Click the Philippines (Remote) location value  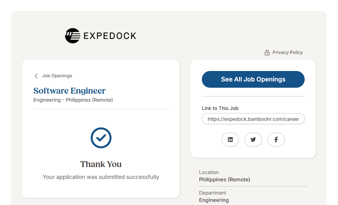(224, 180)
